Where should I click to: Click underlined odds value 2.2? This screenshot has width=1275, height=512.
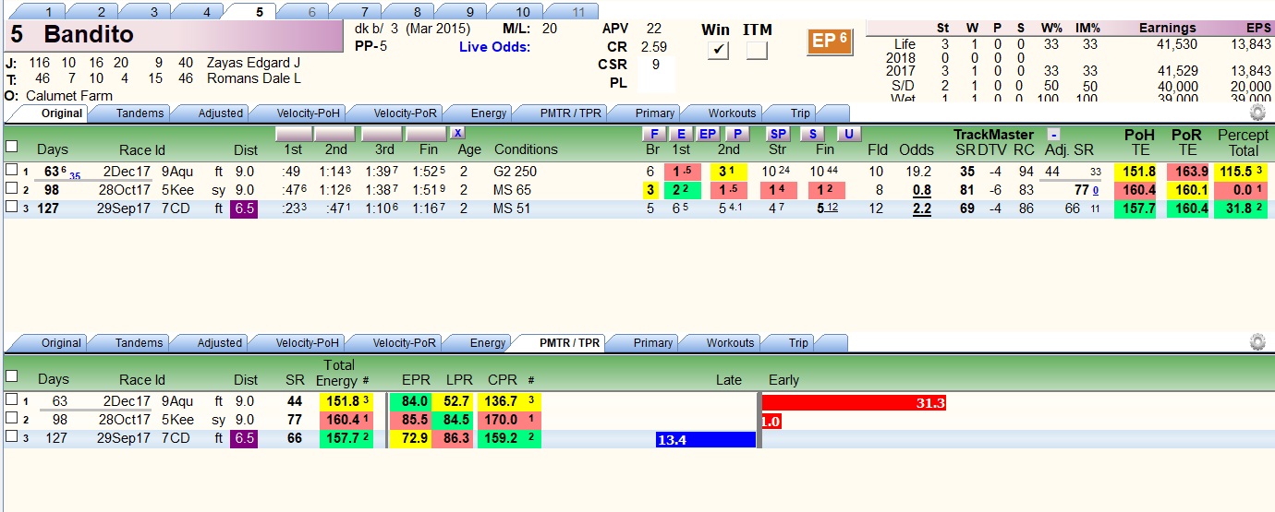(x=921, y=209)
